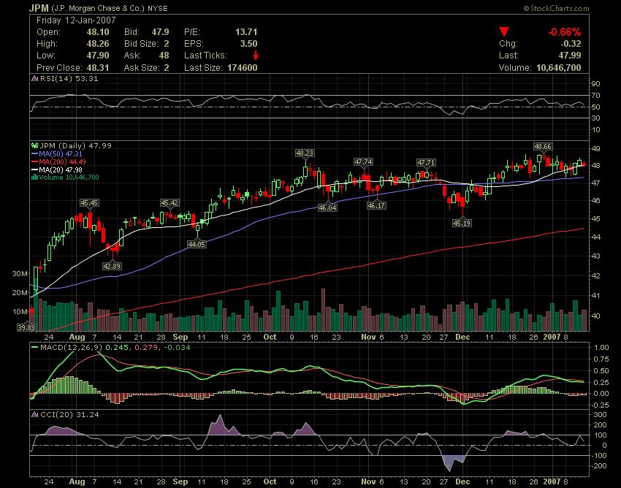Screen dimensions: 621x488
Task: Click the 47.74 price callout
Action: (x=363, y=161)
